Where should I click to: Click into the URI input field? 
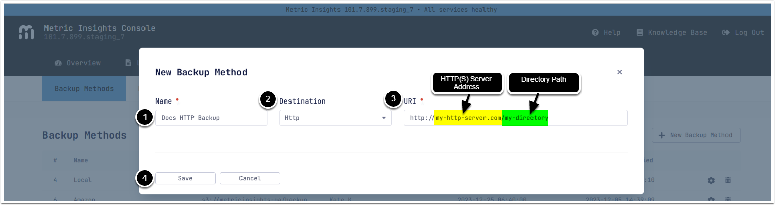[515, 118]
